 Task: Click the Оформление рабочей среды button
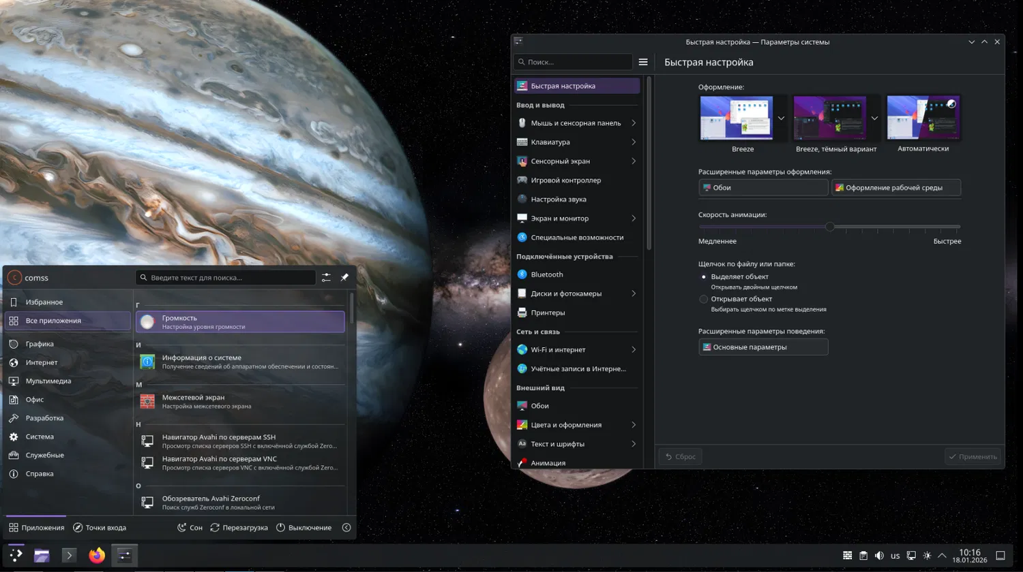tap(896, 188)
